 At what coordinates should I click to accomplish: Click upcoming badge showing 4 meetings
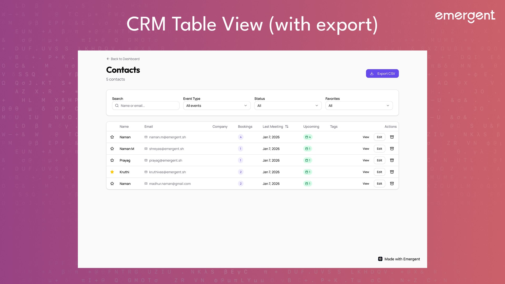tap(307, 137)
